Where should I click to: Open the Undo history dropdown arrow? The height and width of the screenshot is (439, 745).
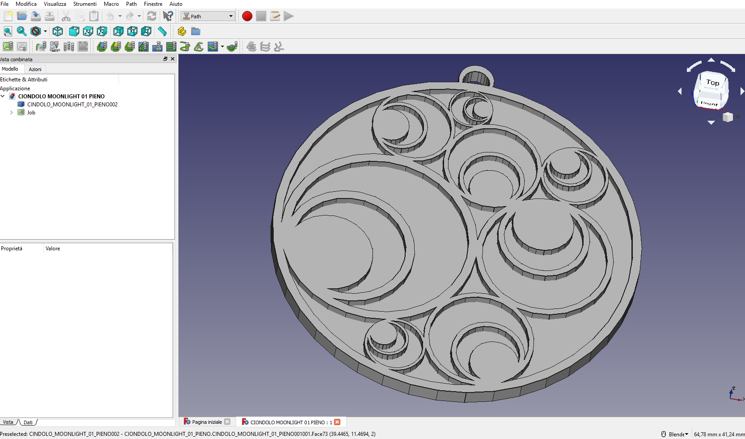[x=120, y=16]
